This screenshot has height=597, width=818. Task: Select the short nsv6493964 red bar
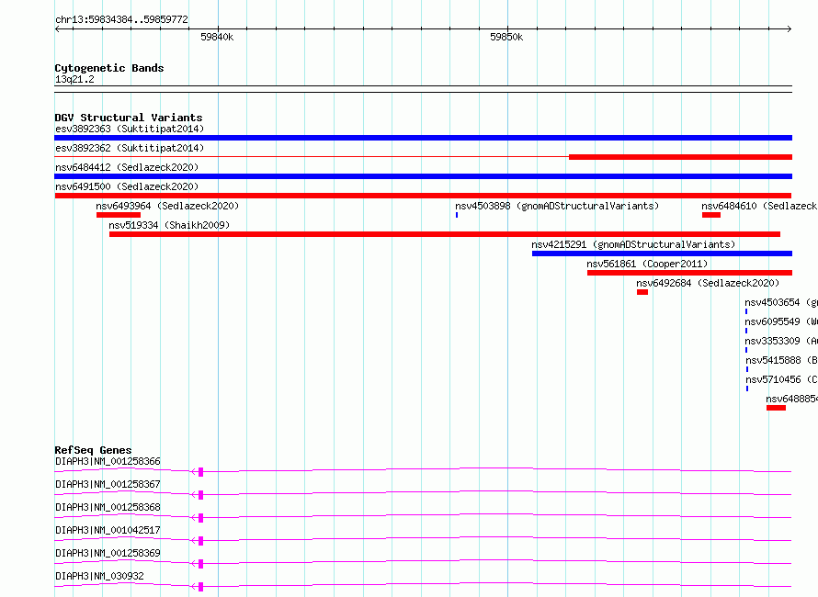coord(119,215)
